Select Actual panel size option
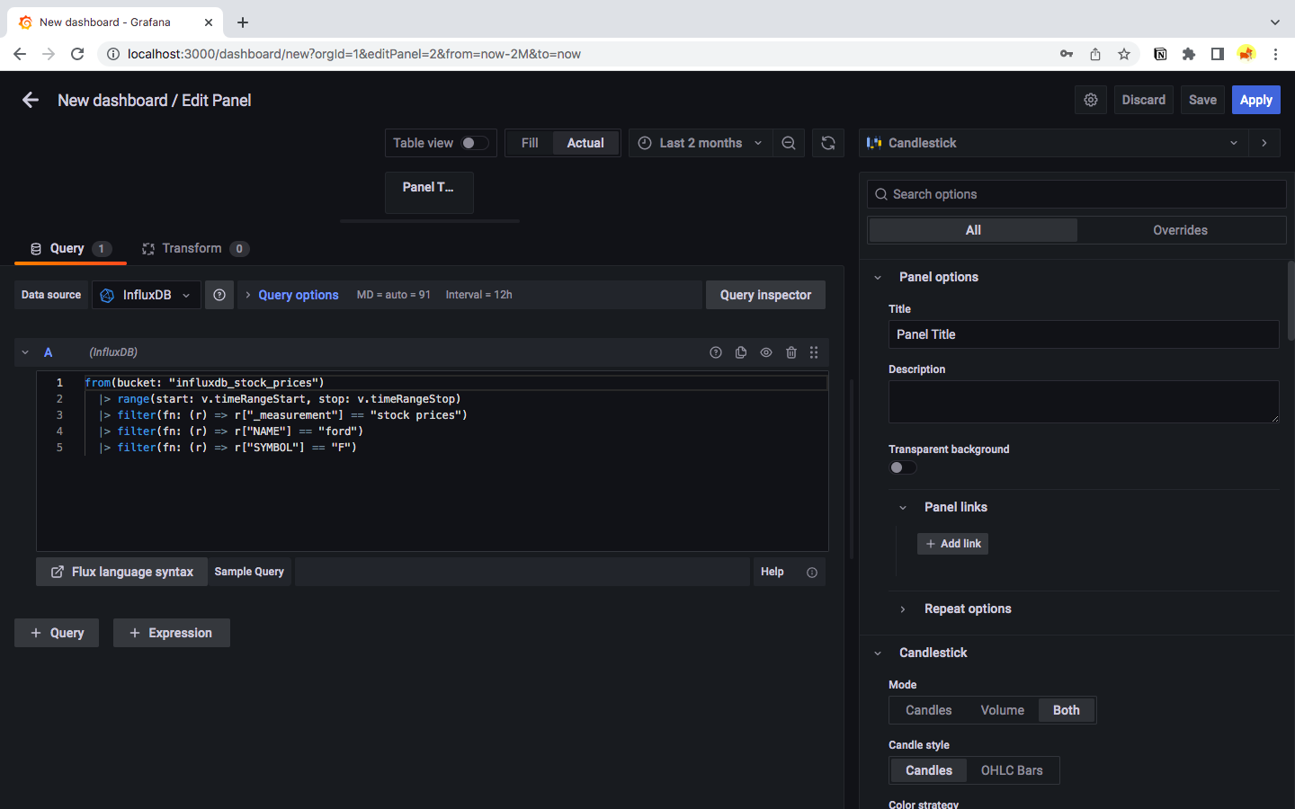1295x809 pixels. 585,143
